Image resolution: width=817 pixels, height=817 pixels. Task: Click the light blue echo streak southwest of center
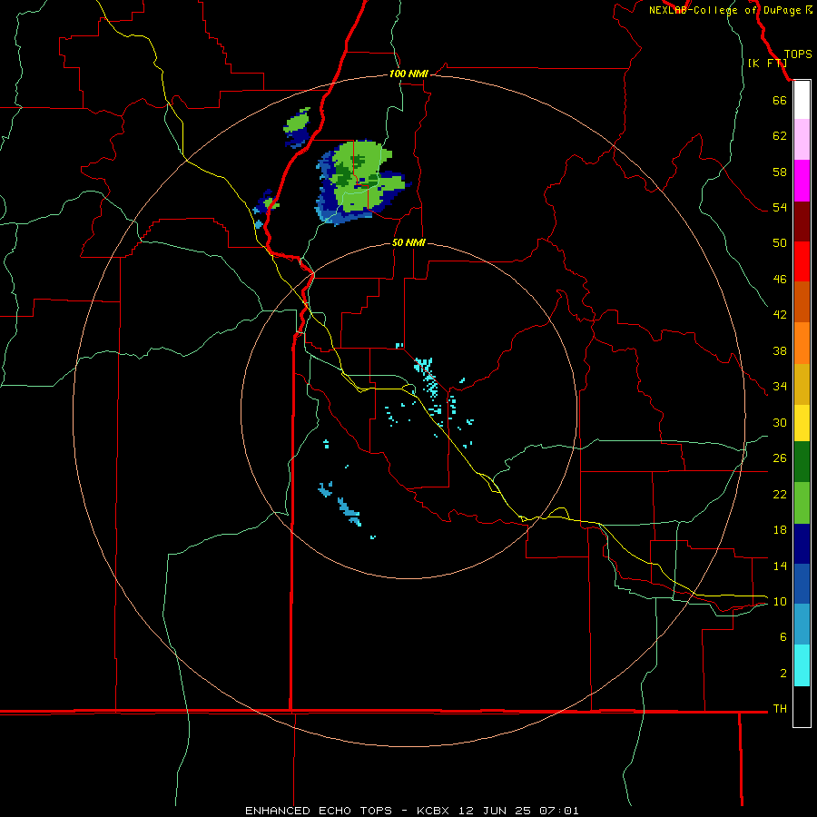pos(349,512)
